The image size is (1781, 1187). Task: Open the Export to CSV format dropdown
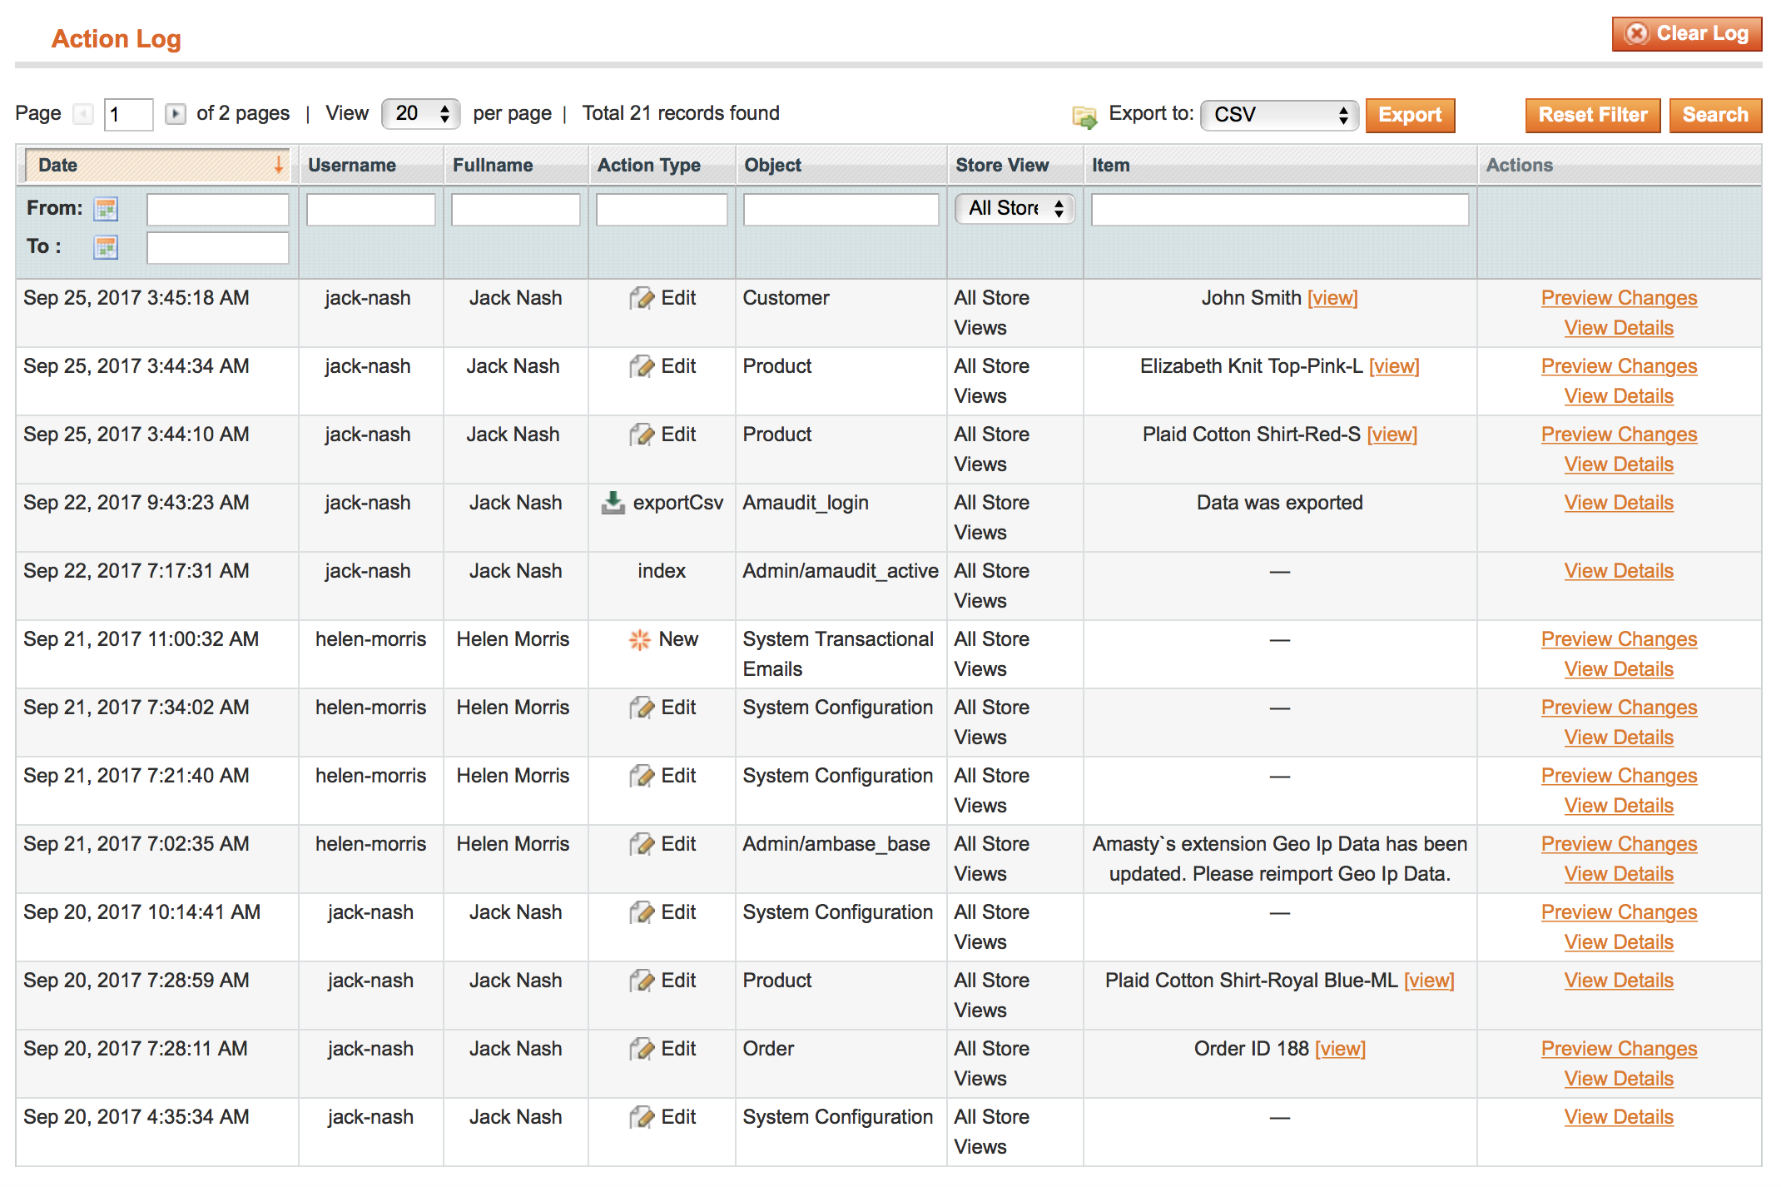(1278, 115)
